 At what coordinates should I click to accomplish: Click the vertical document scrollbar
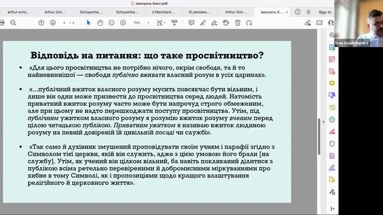(x=319, y=137)
